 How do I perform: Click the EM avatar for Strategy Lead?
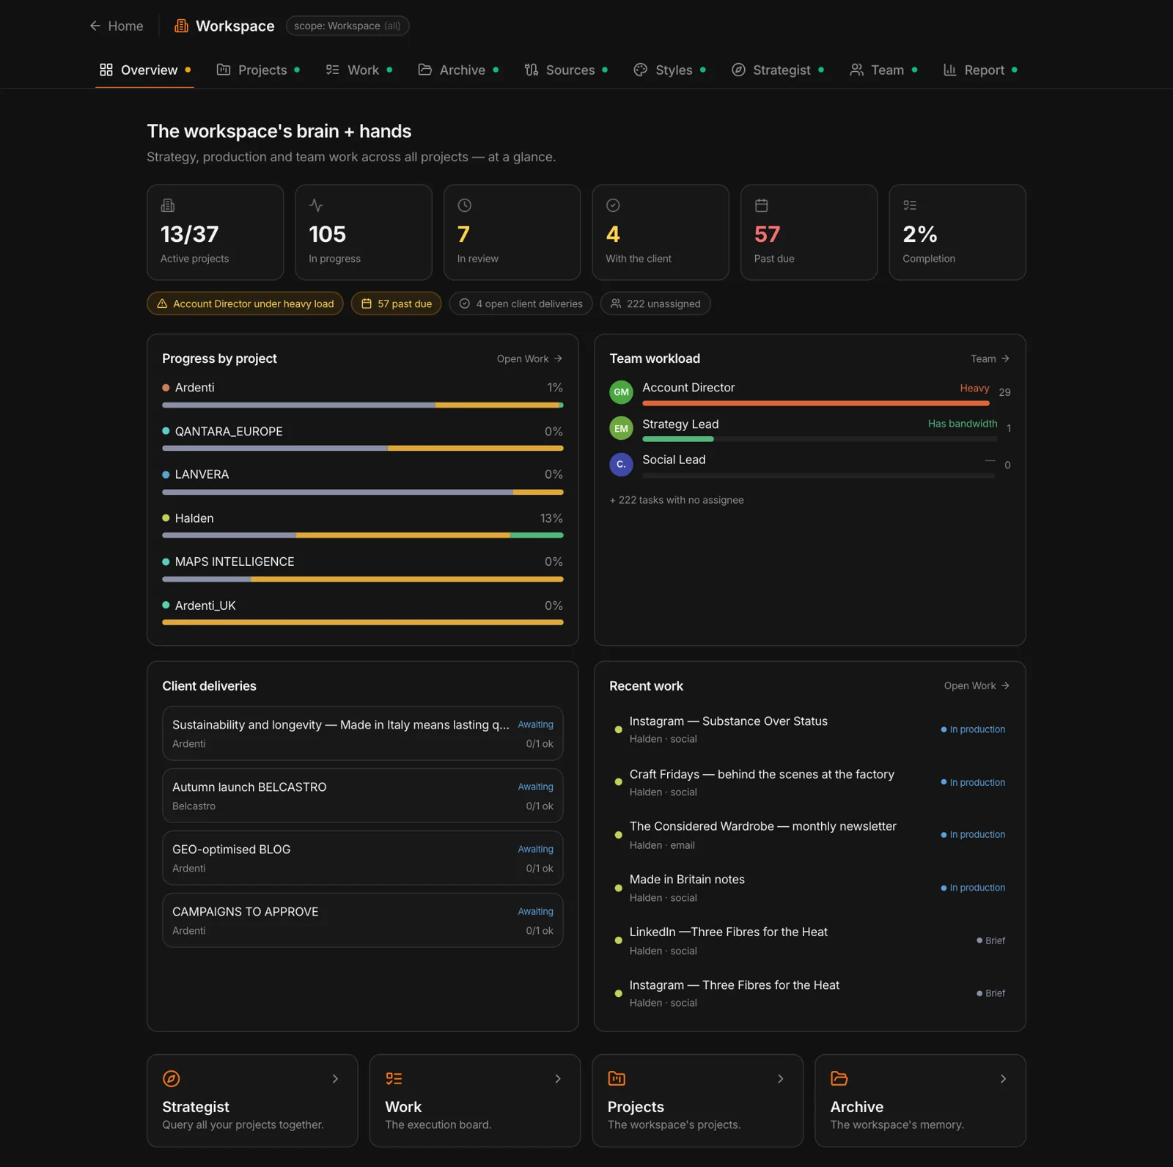pos(621,428)
